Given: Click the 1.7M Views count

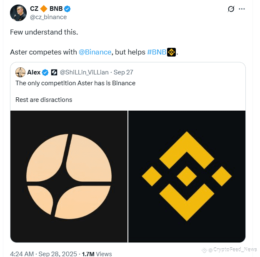Looking at the screenshot, I should (x=97, y=254).
